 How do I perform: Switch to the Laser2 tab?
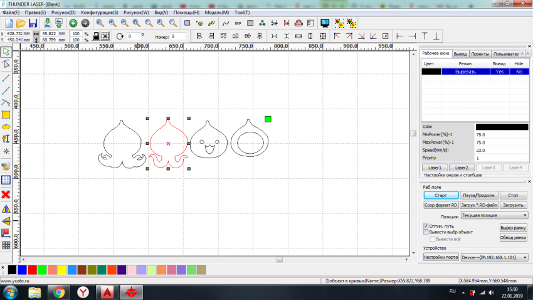coord(461,168)
